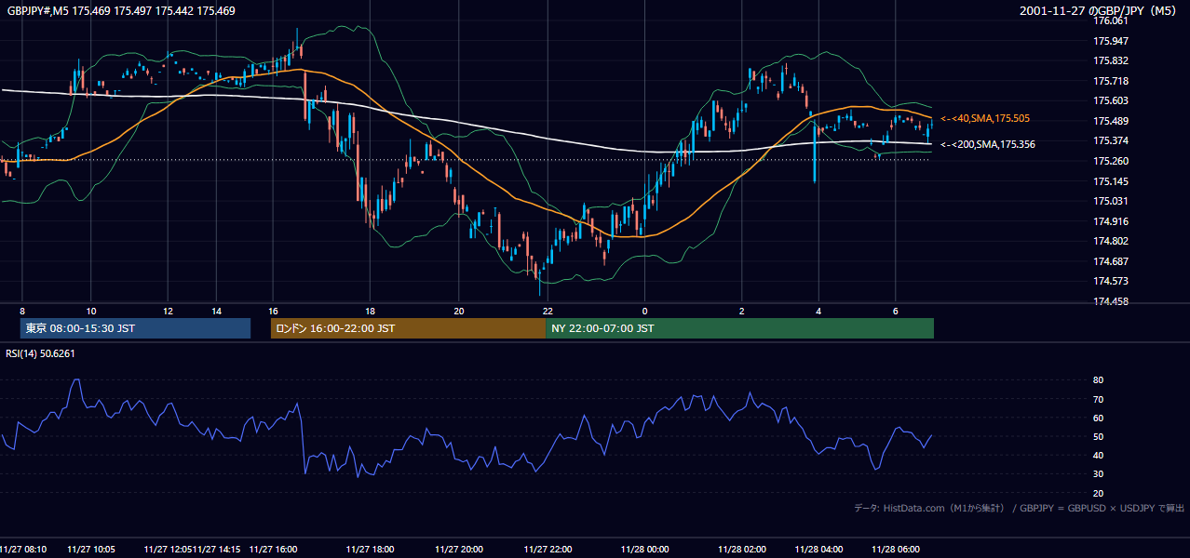1190x558 pixels.
Task: Click hour label 10 under the price chart
Action: (x=90, y=311)
